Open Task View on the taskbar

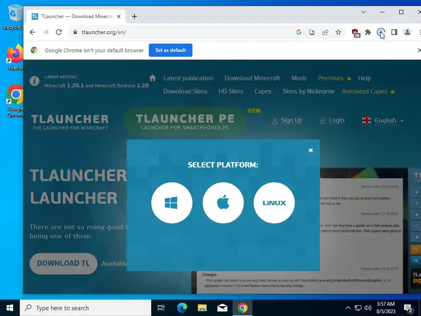tap(161, 308)
